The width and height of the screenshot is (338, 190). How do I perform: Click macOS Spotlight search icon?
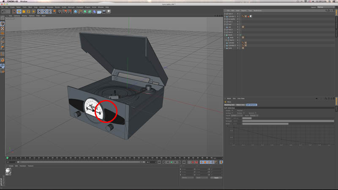point(330,1)
